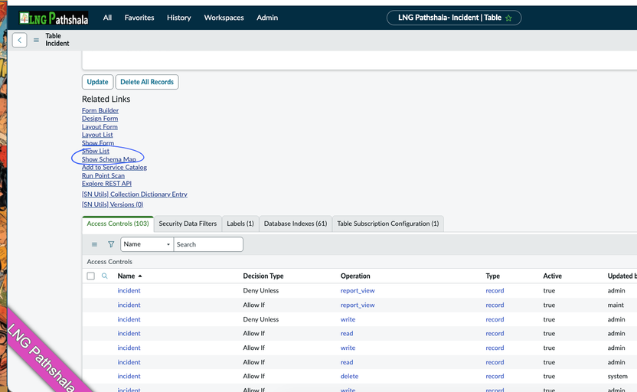Open the Workspaces menu
The image size is (637, 392).
click(x=224, y=18)
